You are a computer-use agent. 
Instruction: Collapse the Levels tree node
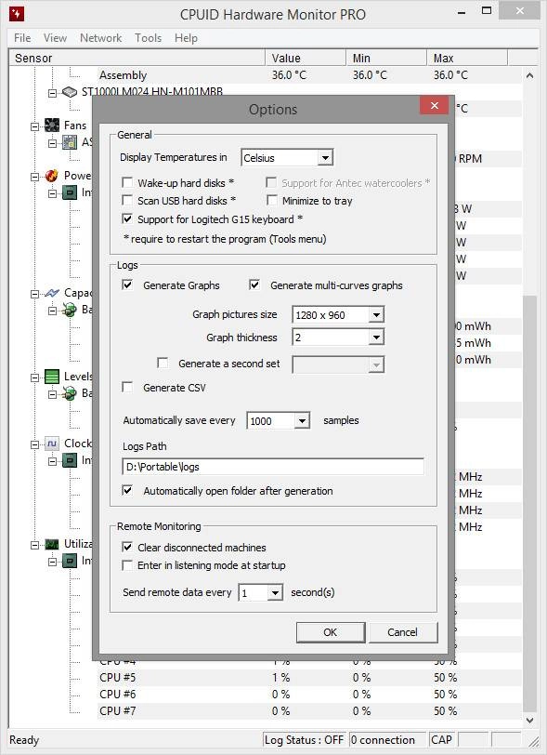click(34, 377)
